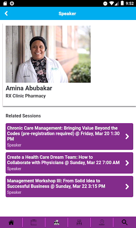Image resolution: width=136 pixels, height=228 pixels.
Task: Tap the back arrow in the header
Action: 6,14
